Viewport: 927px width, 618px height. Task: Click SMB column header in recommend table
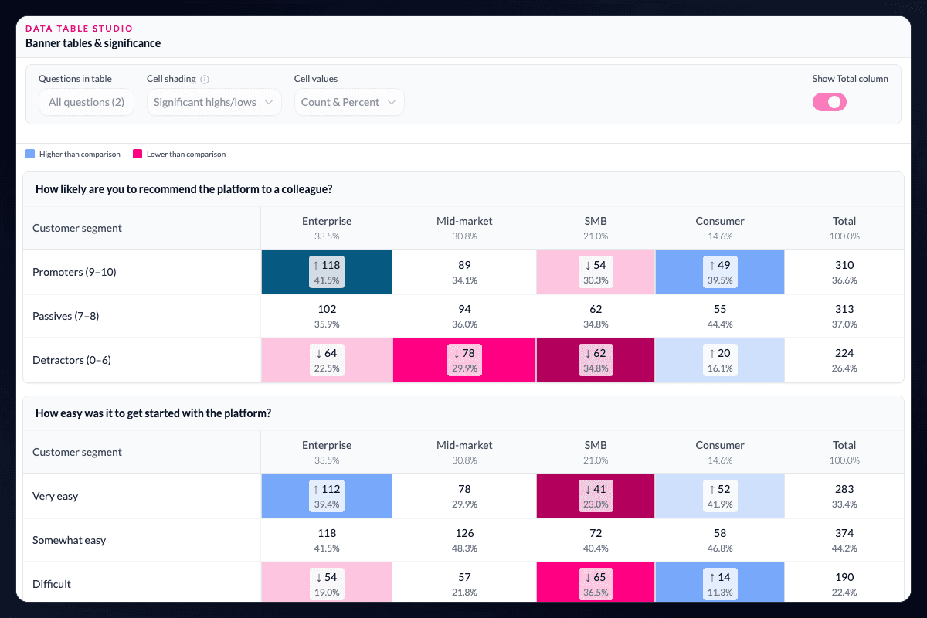click(596, 228)
